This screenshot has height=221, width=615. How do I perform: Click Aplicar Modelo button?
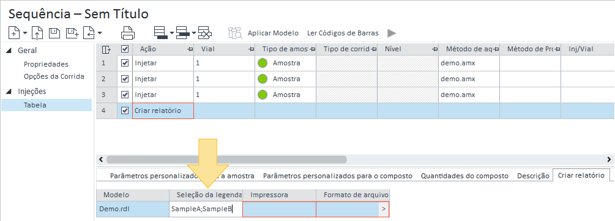pos(273,33)
